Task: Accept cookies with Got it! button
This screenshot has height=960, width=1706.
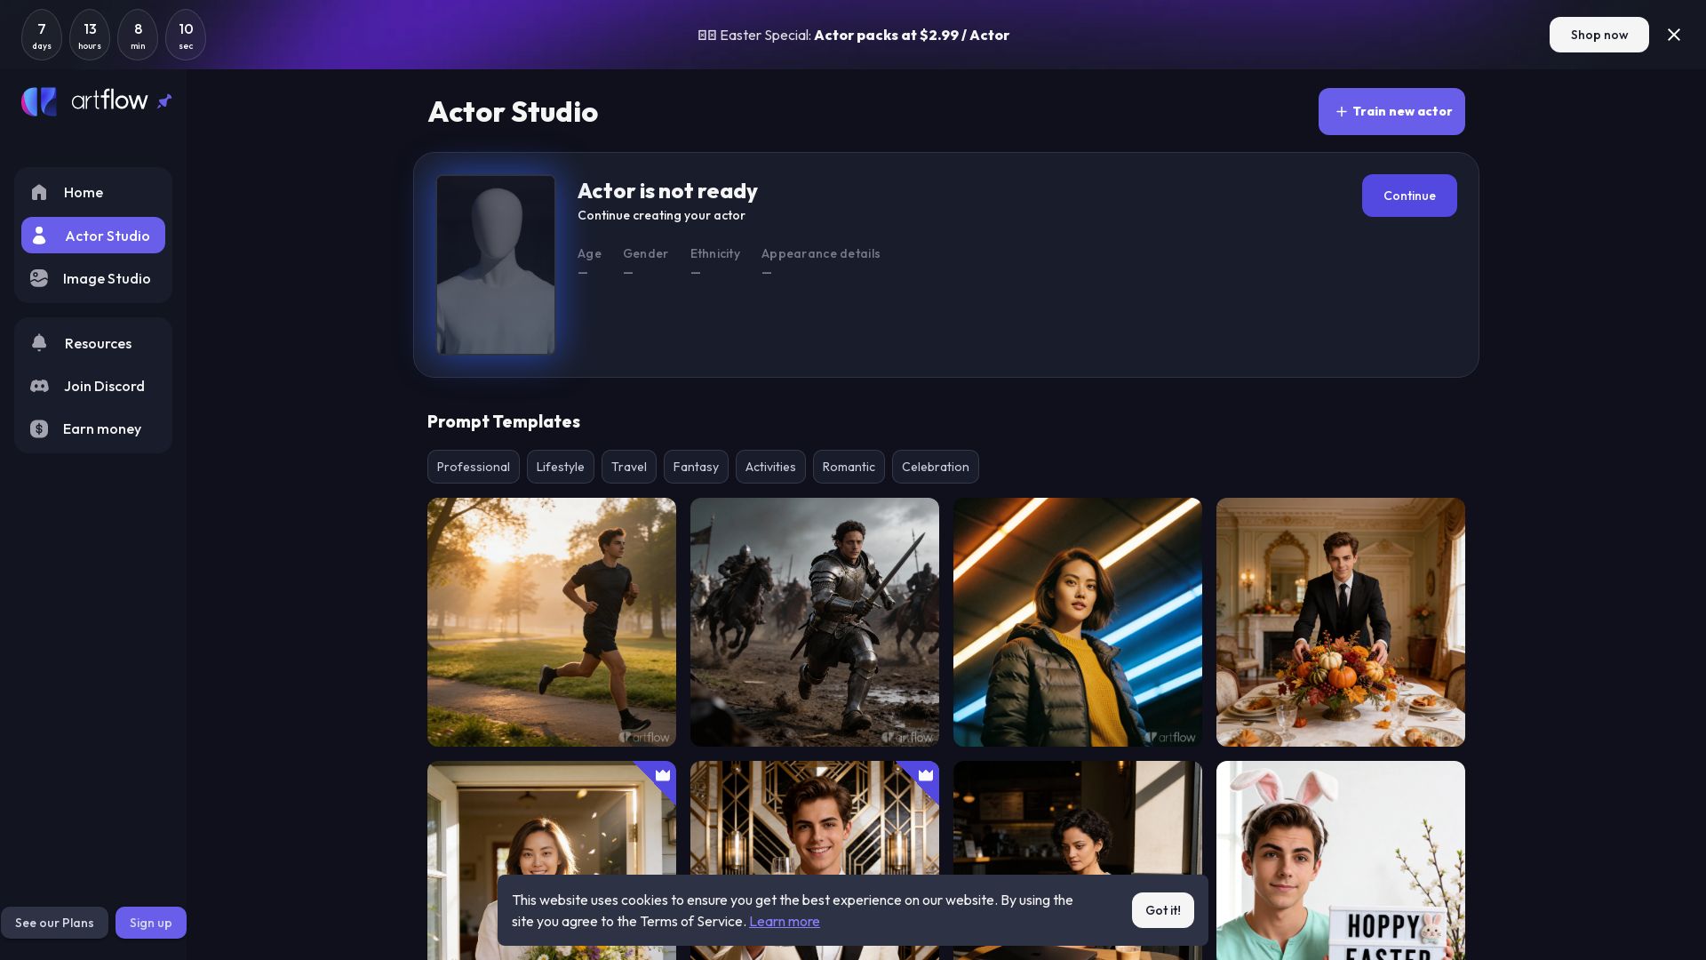Action: (x=1162, y=910)
